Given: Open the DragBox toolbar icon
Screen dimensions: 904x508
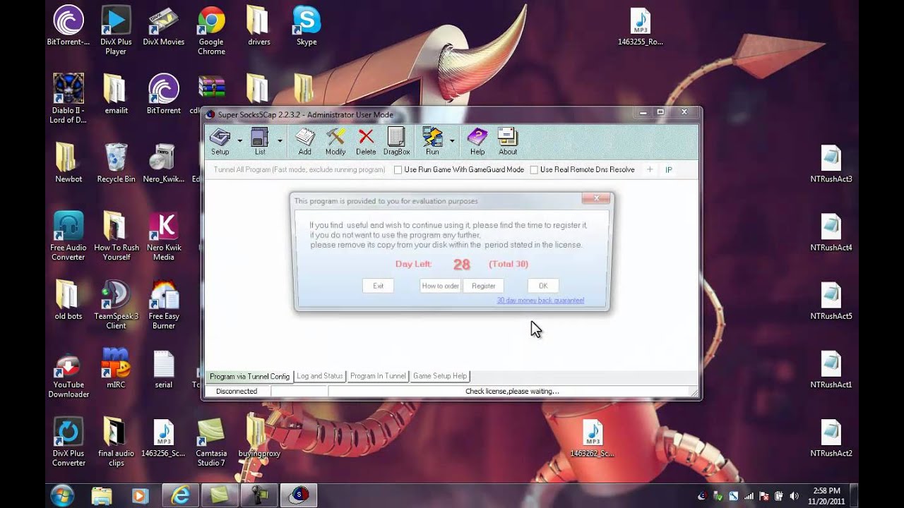Looking at the screenshot, I should pos(396,142).
